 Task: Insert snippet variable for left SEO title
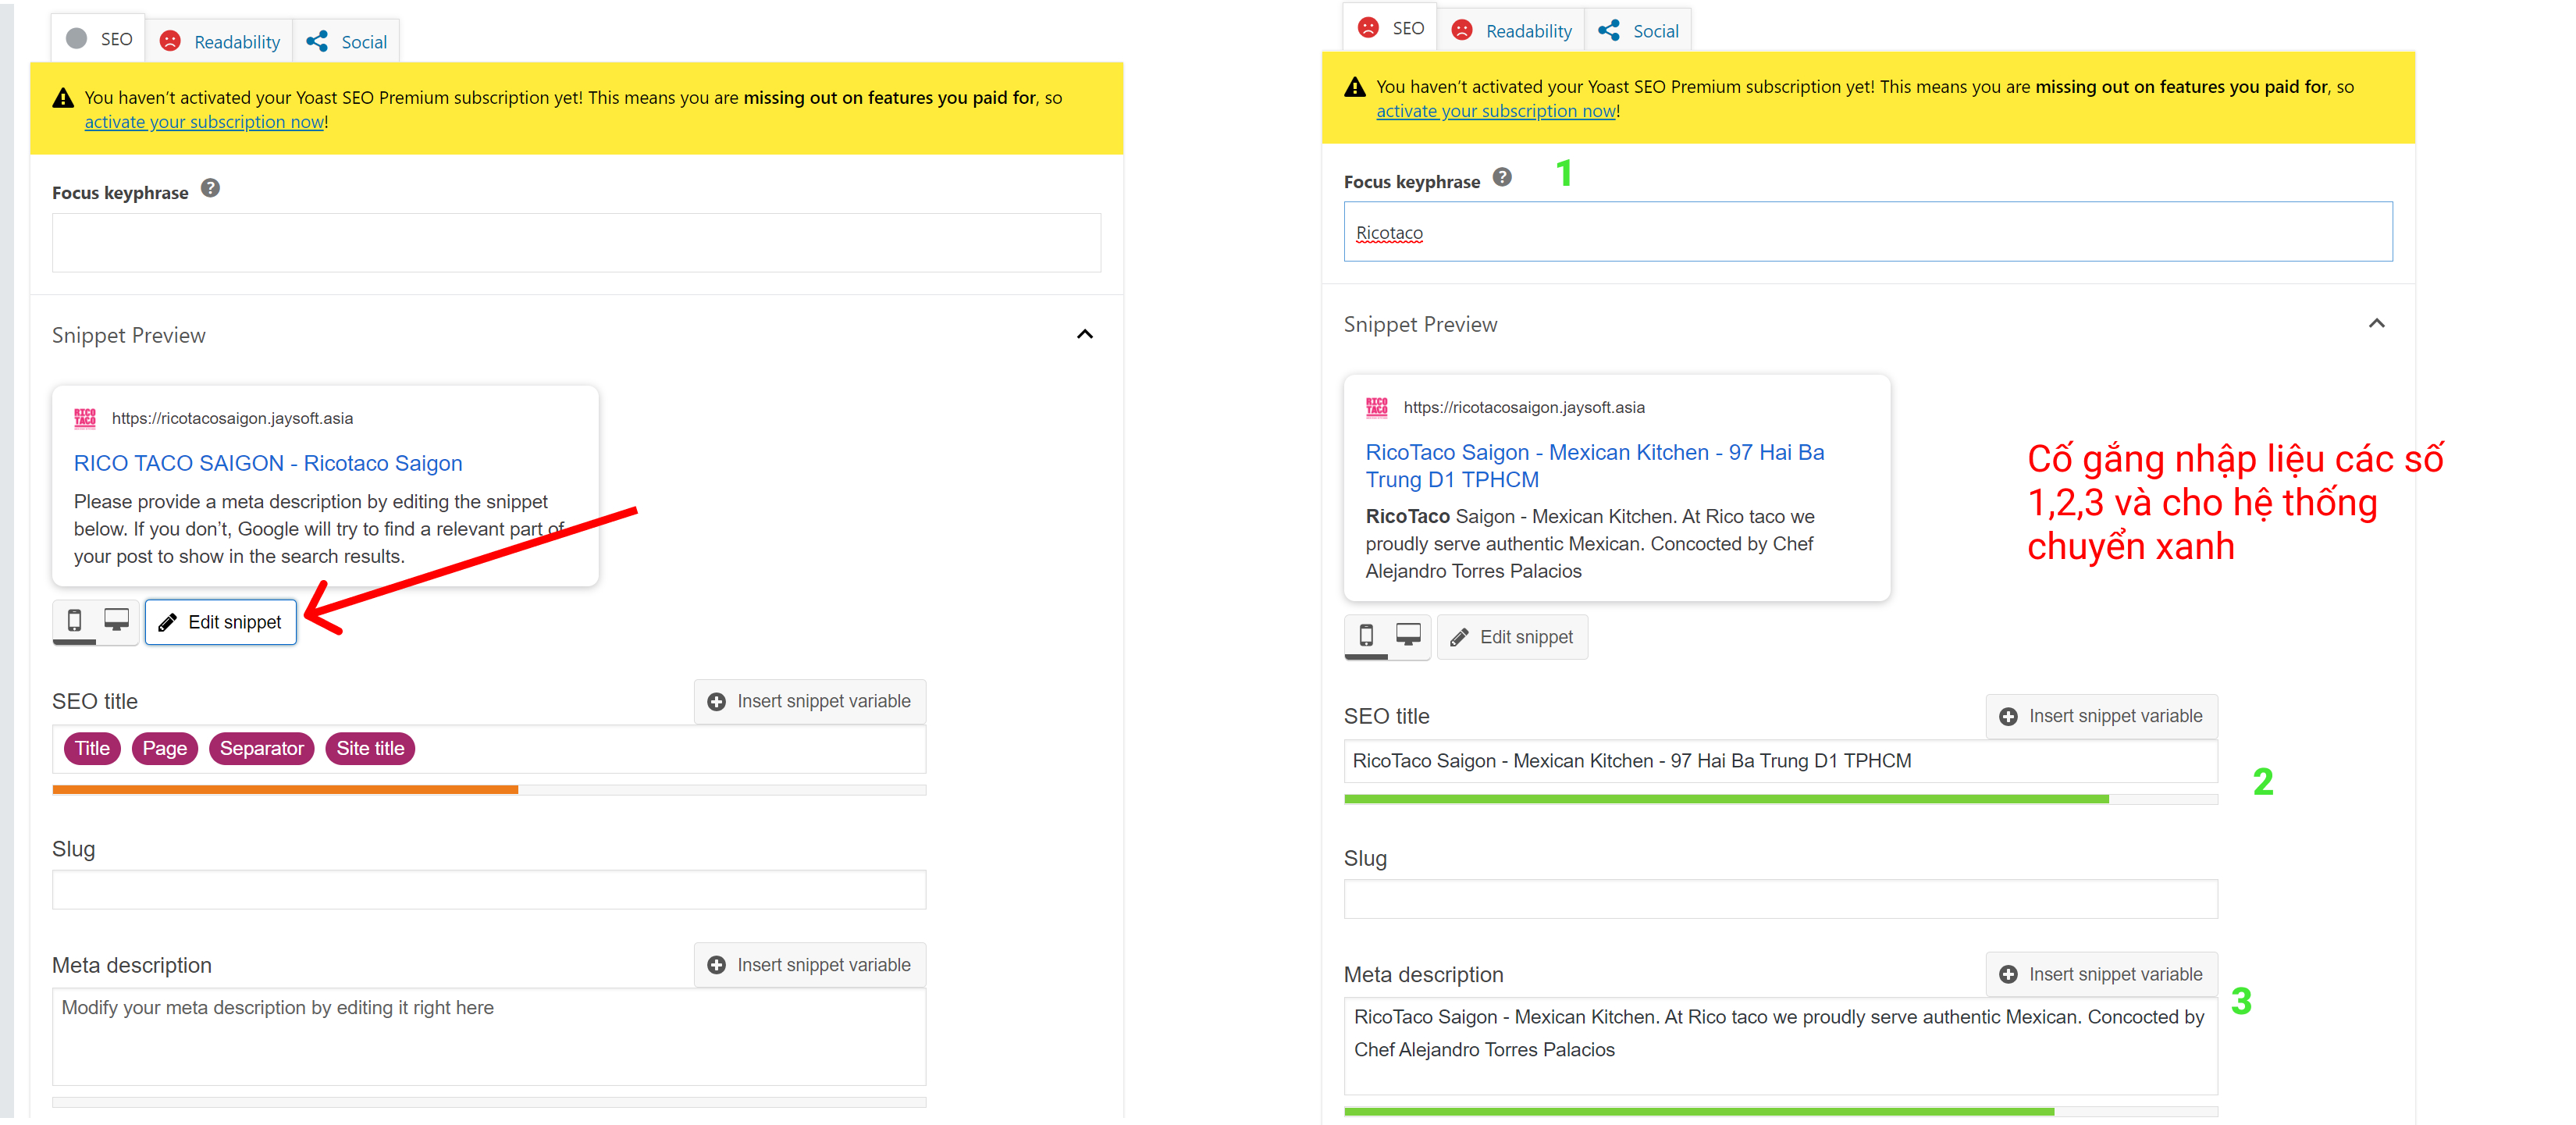pyautogui.click(x=809, y=701)
